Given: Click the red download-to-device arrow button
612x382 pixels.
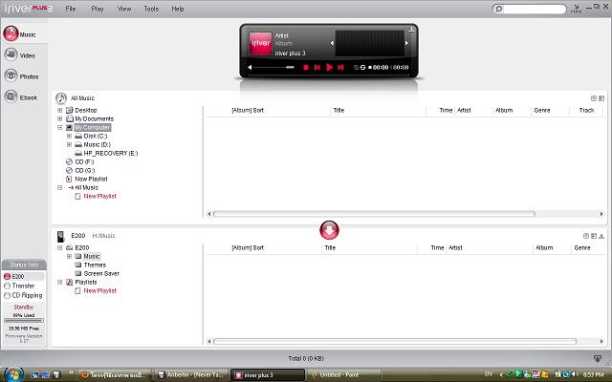Looking at the screenshot, I should 329,229.
